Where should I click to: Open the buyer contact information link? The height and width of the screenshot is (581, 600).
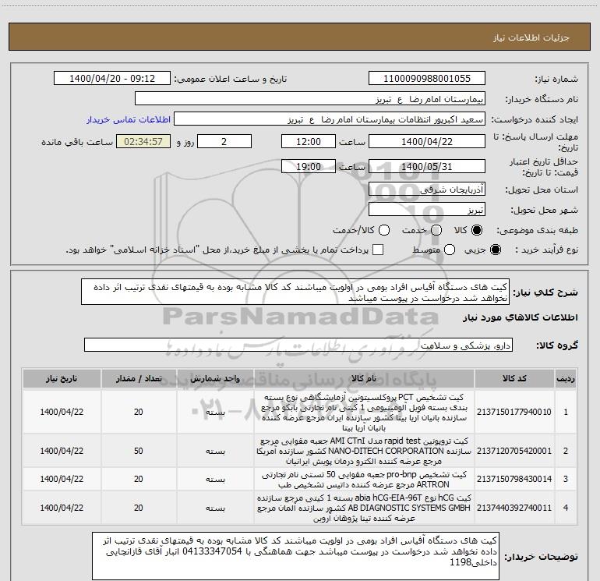coord(129,119)
